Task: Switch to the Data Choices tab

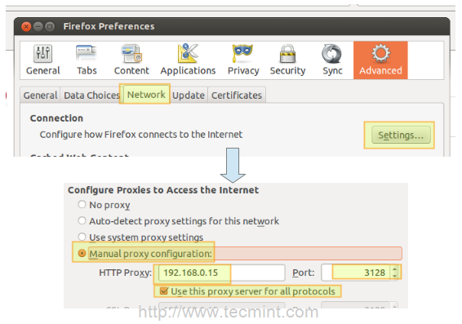Action: [x=91, y=95]
